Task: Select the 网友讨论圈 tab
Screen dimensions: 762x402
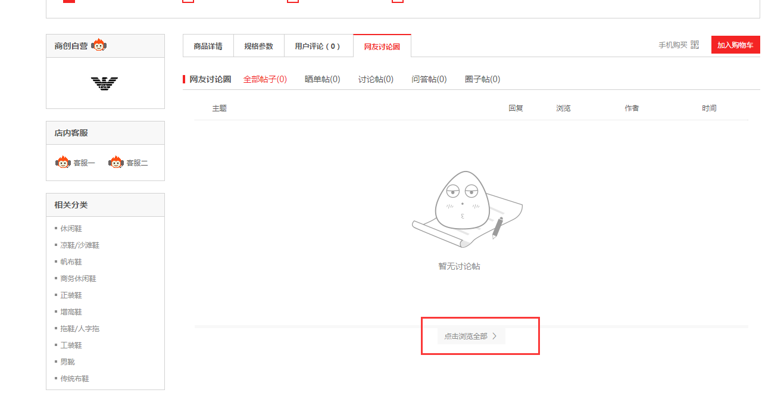Action: (382, 46)
